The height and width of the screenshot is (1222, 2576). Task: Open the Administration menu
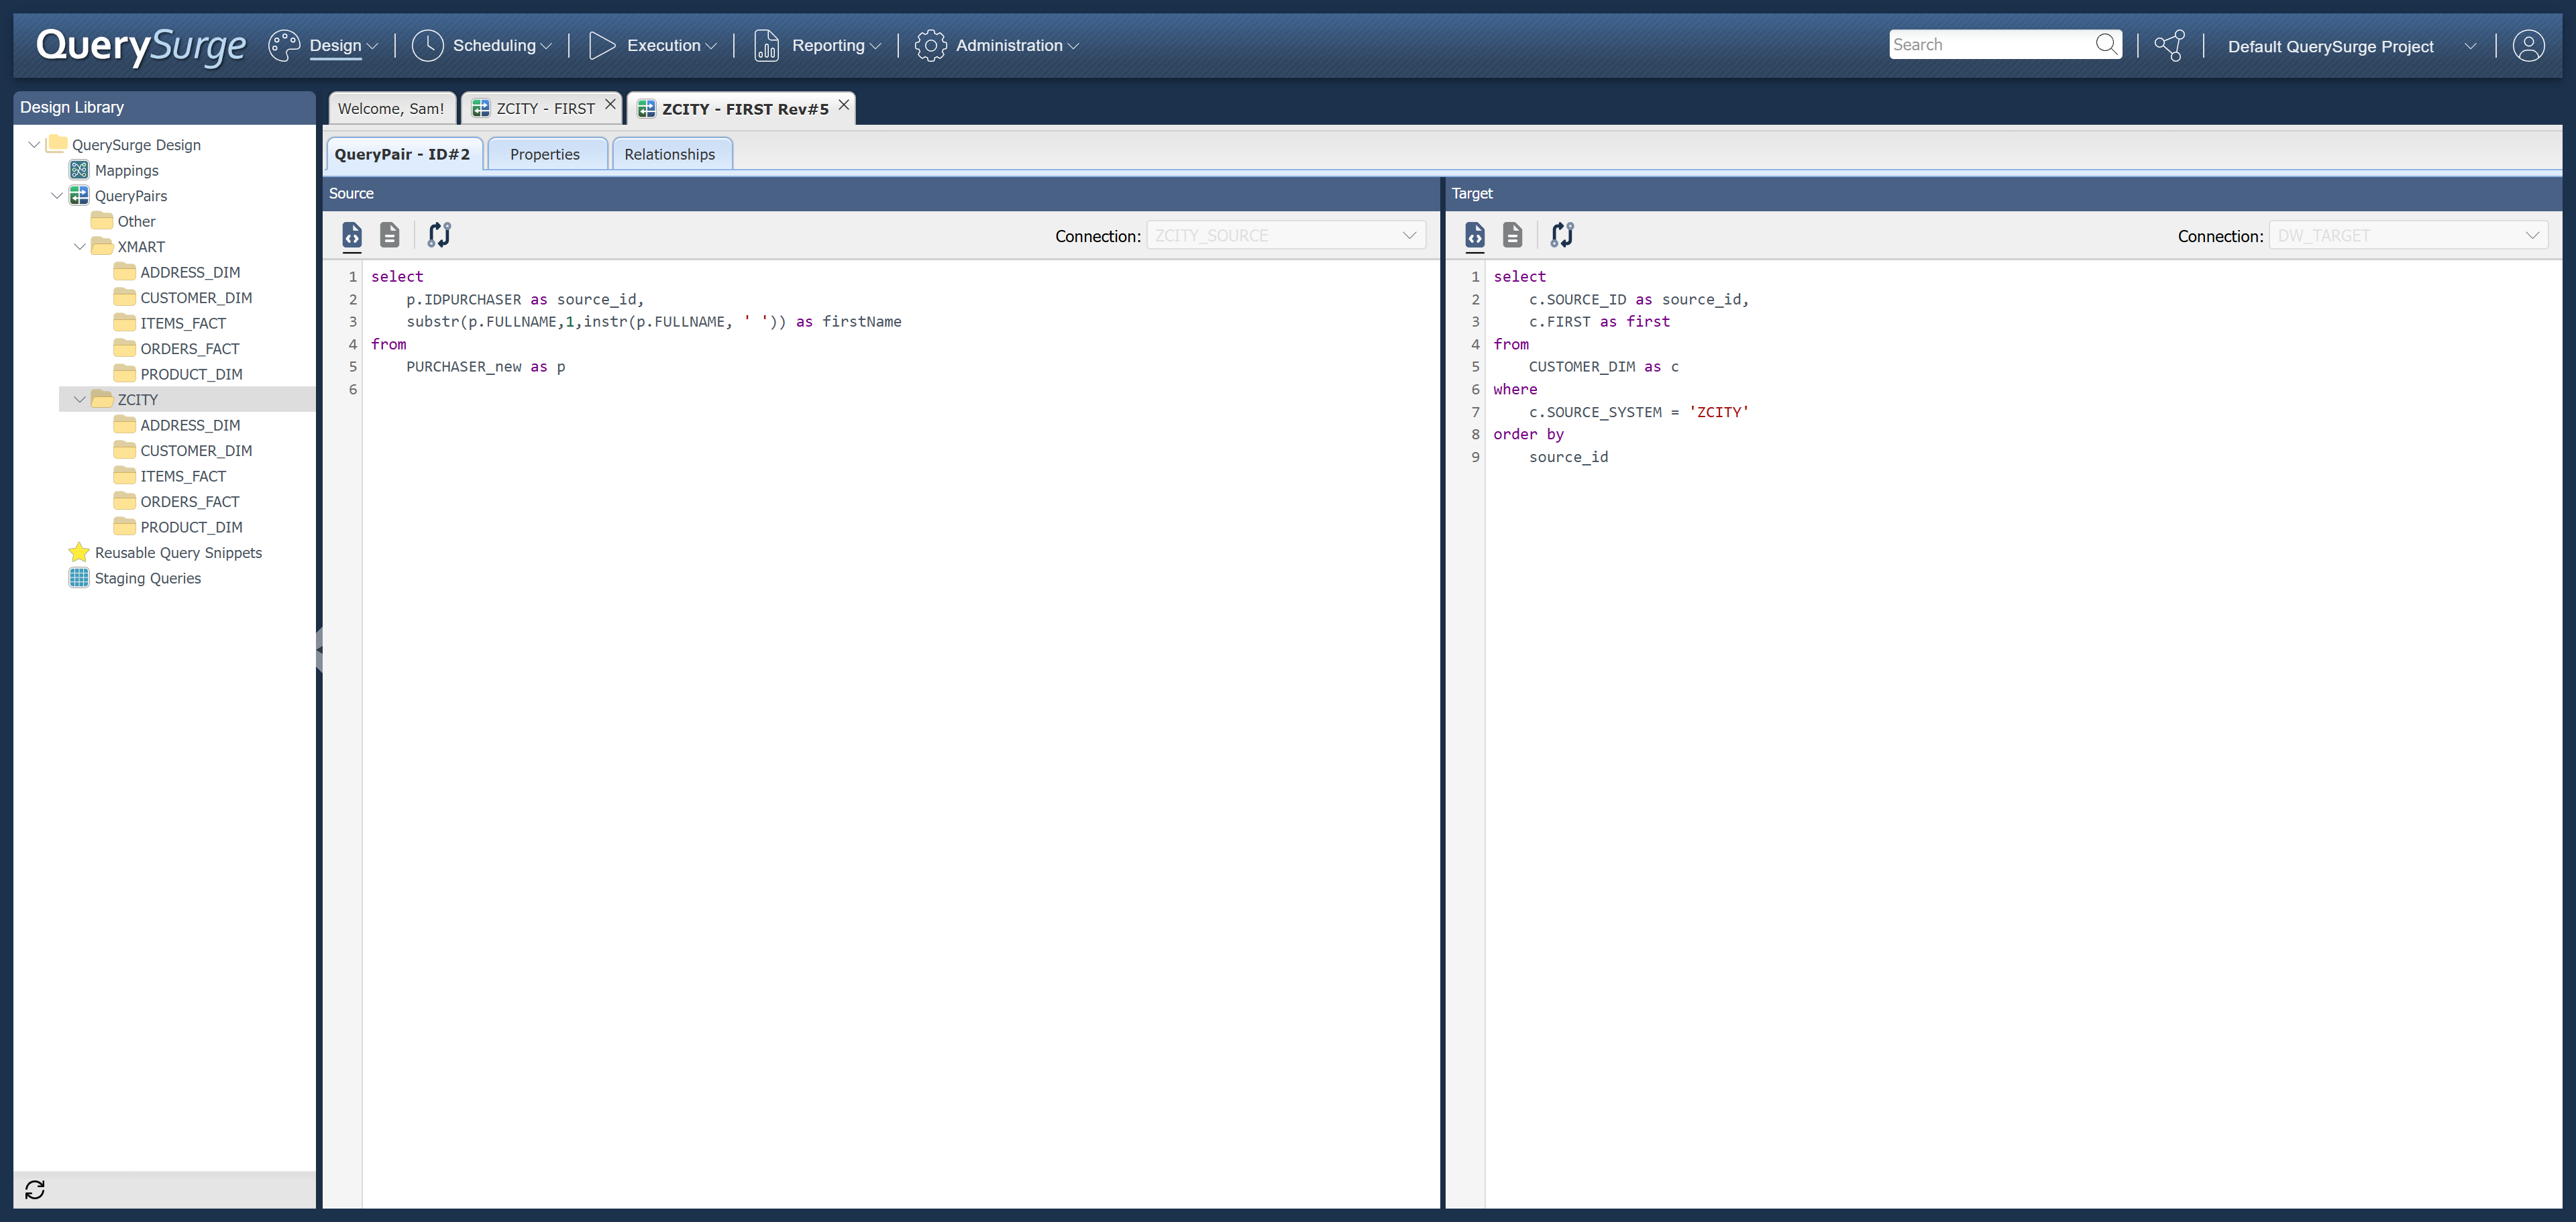click(1017, 46)
